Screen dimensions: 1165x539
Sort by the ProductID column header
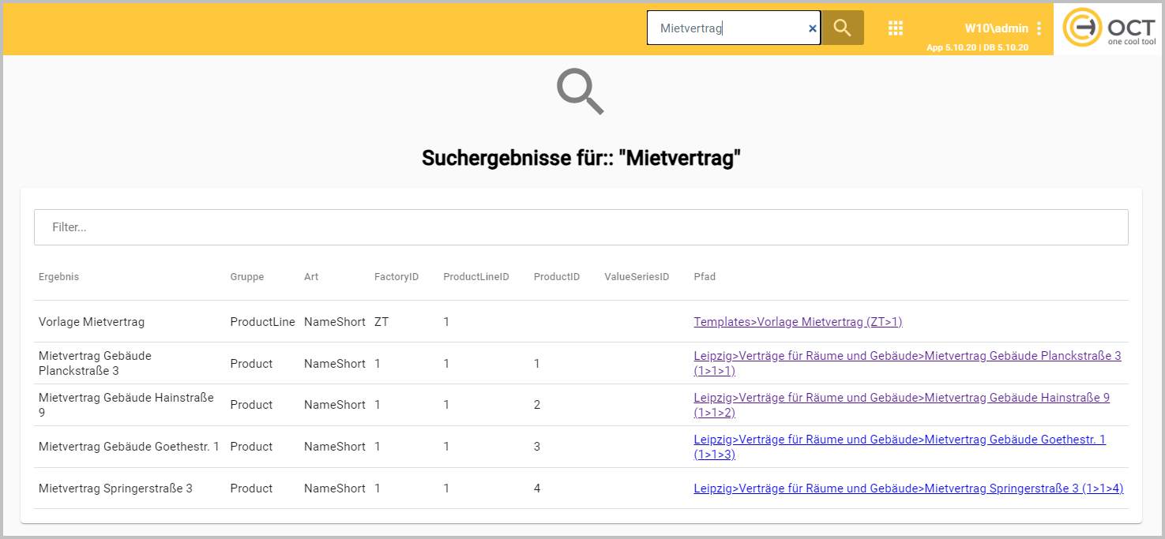click(557, 277)
